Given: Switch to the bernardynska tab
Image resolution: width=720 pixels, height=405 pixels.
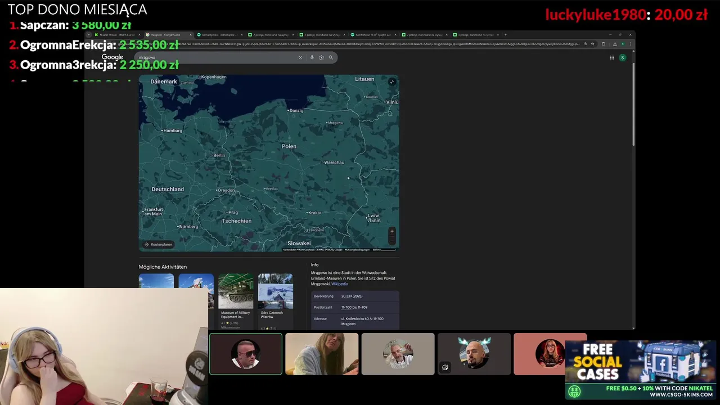Looking at the screenshot, I should pos(219,35).
